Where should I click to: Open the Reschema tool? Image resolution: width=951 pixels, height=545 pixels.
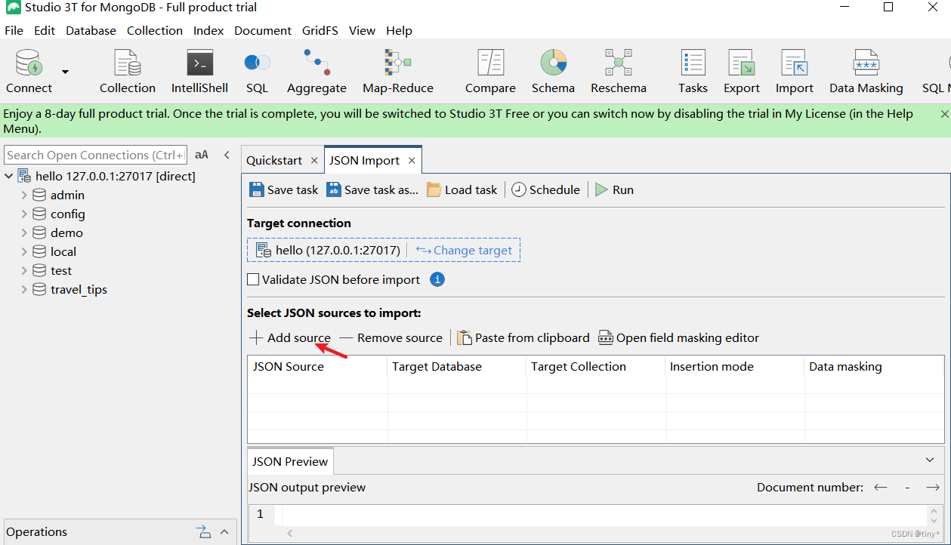click(x=619, y=72)
